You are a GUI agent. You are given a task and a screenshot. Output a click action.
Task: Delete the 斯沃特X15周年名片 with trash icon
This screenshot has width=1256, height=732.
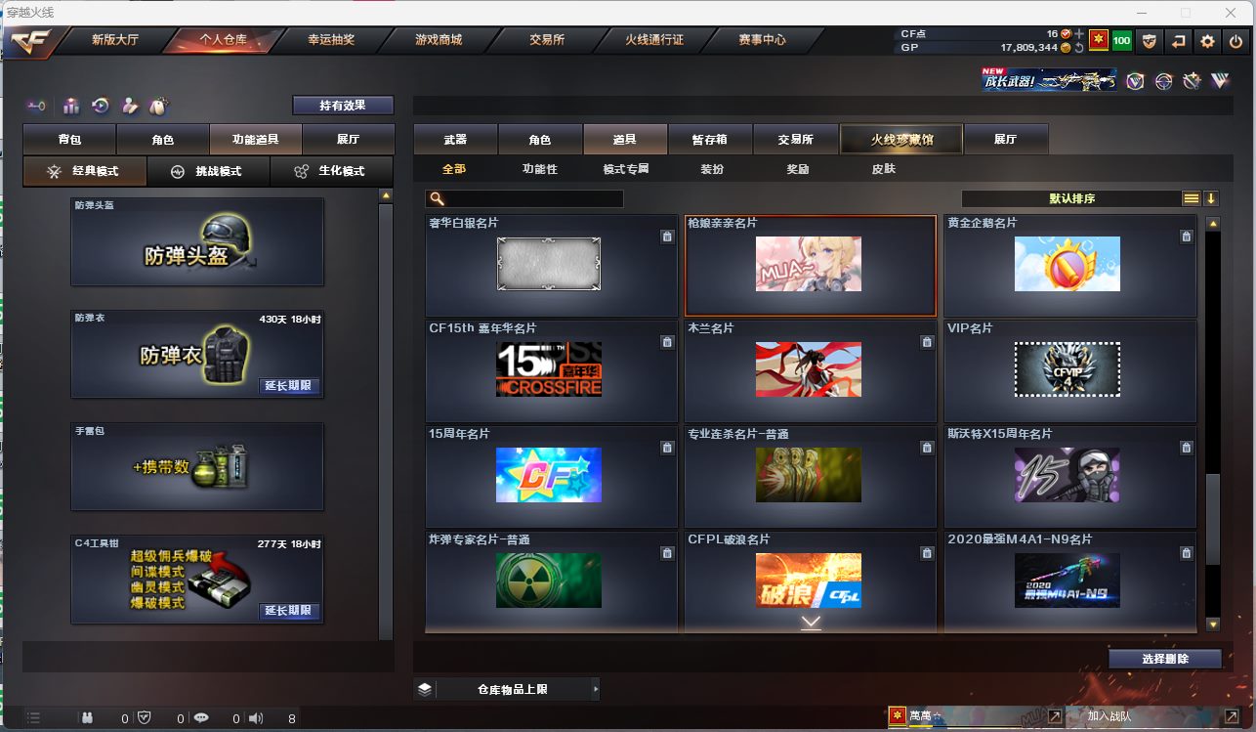point(1186,448)
